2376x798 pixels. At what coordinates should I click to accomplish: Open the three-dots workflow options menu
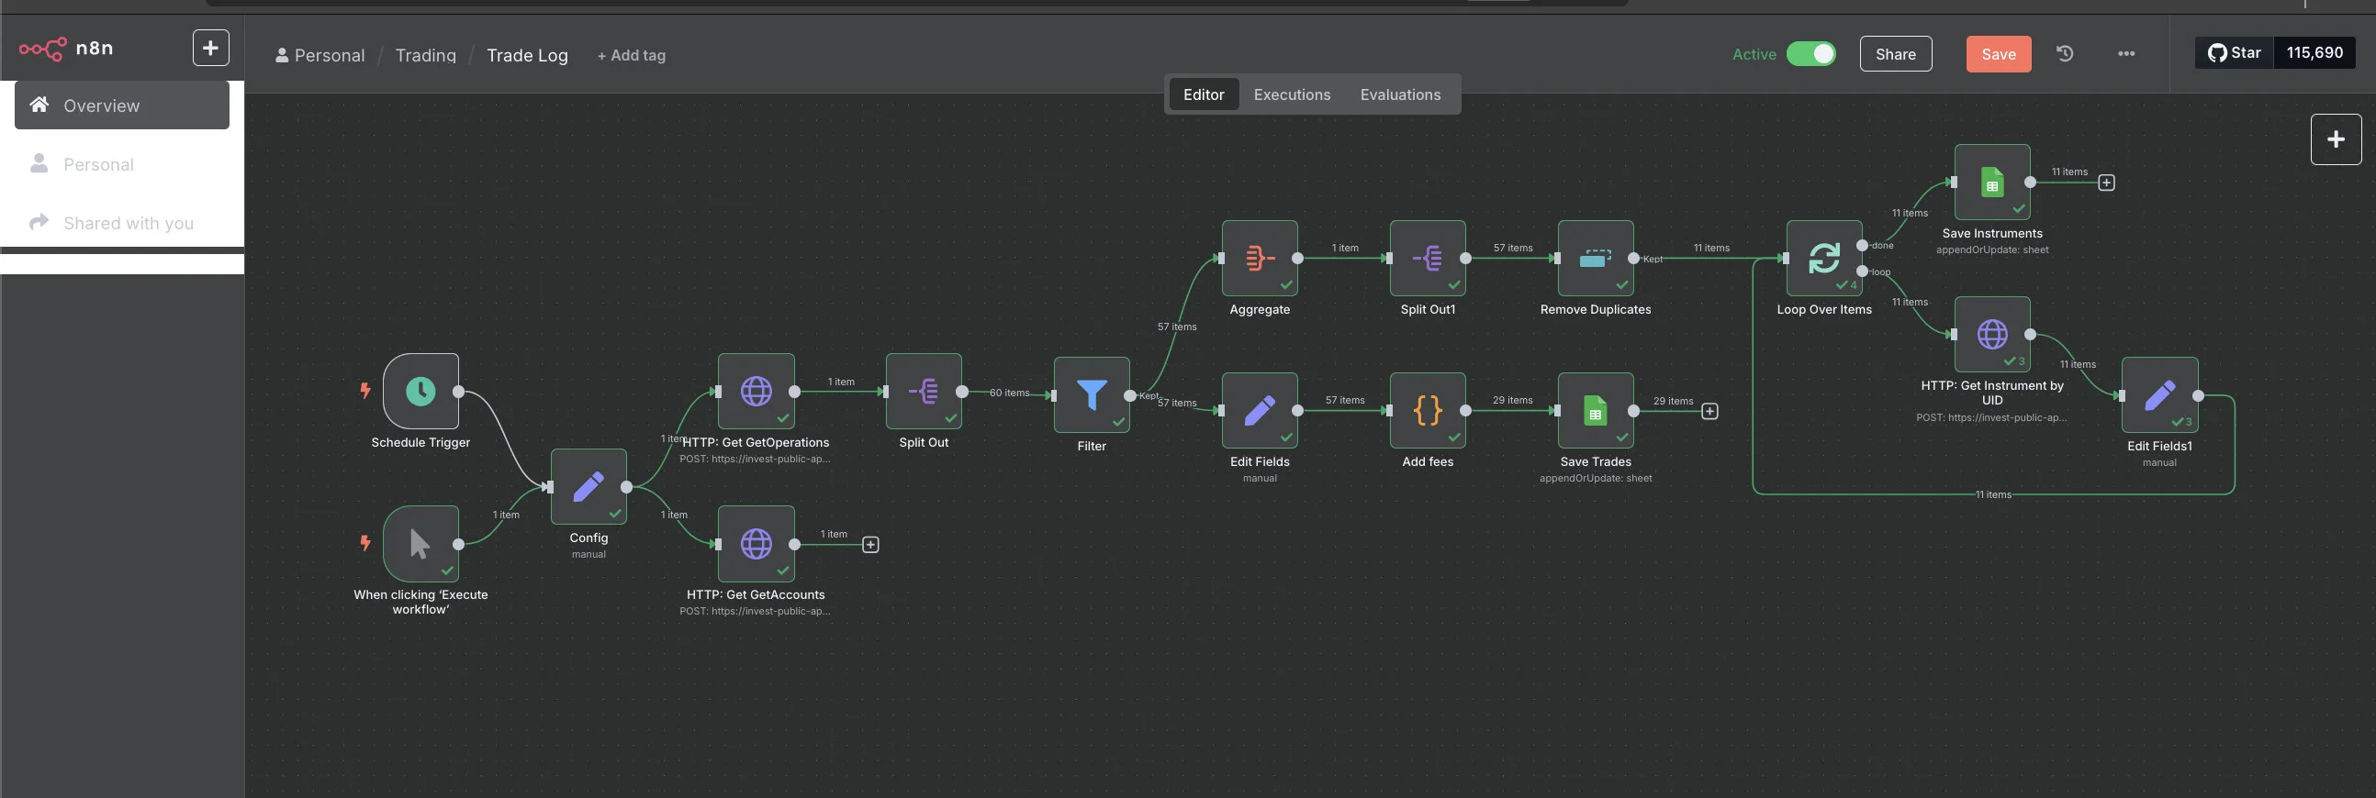2126,53
